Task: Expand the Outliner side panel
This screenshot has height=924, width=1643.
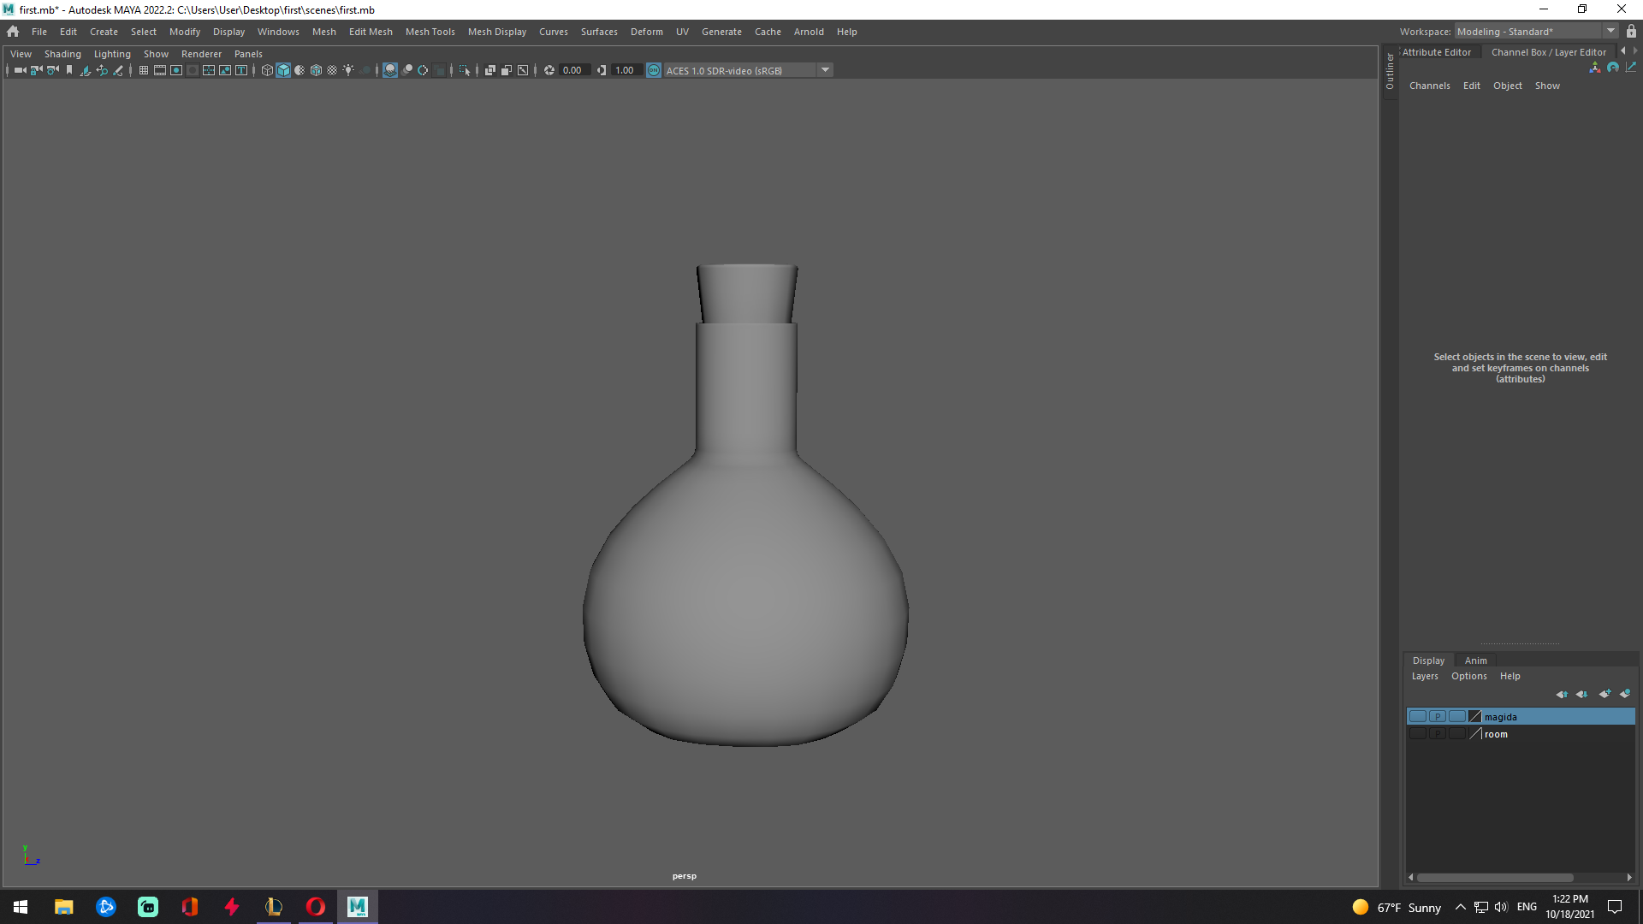Action: pyautogui.click(x=1389, y=73)
